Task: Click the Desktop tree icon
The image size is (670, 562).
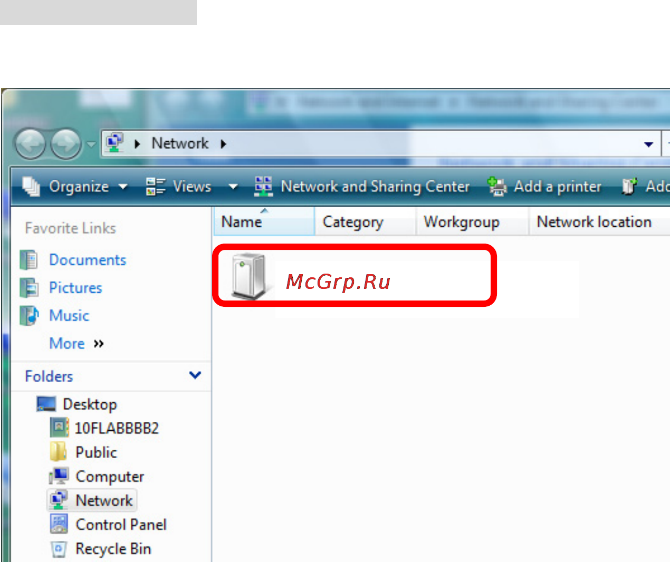Action: (46, 404)
